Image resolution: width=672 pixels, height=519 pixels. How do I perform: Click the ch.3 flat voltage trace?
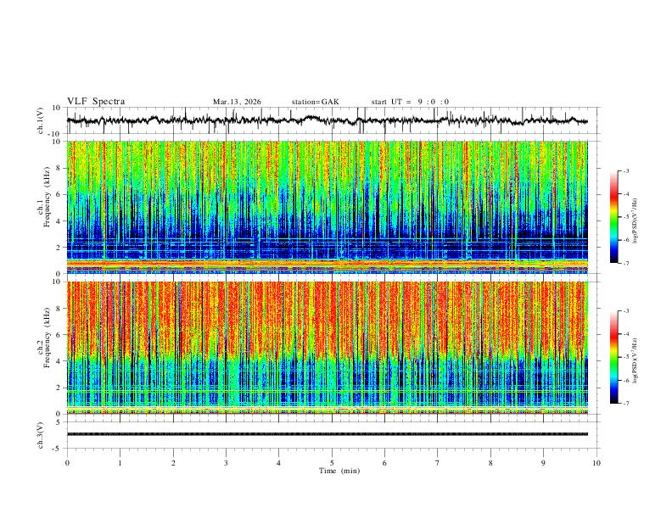(328, 434)
